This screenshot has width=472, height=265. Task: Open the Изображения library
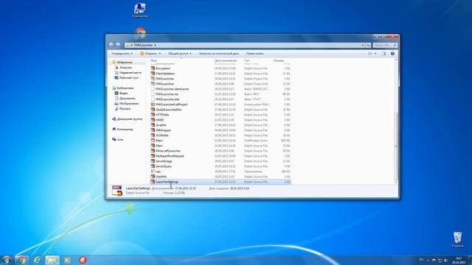click(x=129, y=103)
